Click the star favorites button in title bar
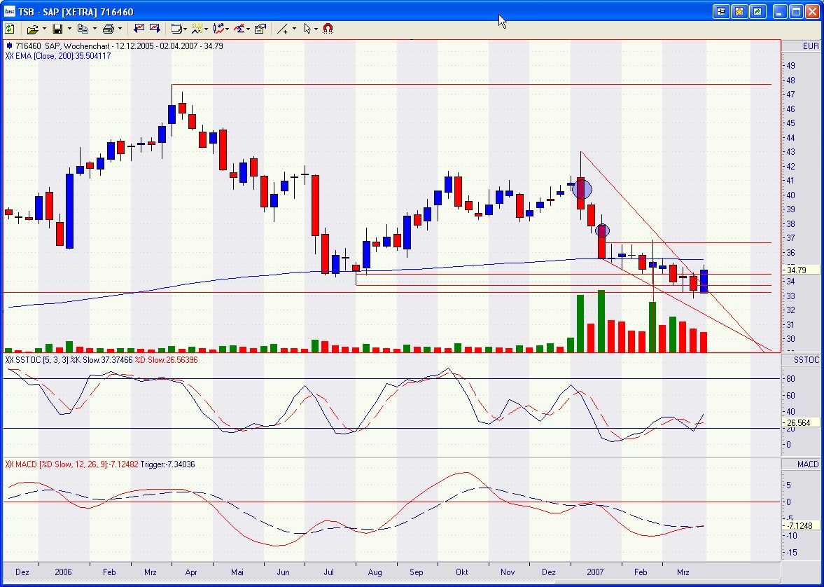The width and height of the screenshot is (824, 587). click(739, 12)
